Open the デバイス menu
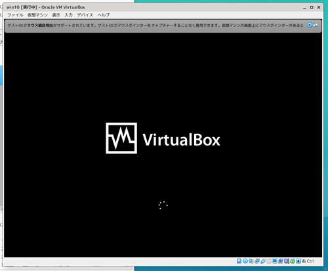This screenshot has width=328, height=271. 85,15
